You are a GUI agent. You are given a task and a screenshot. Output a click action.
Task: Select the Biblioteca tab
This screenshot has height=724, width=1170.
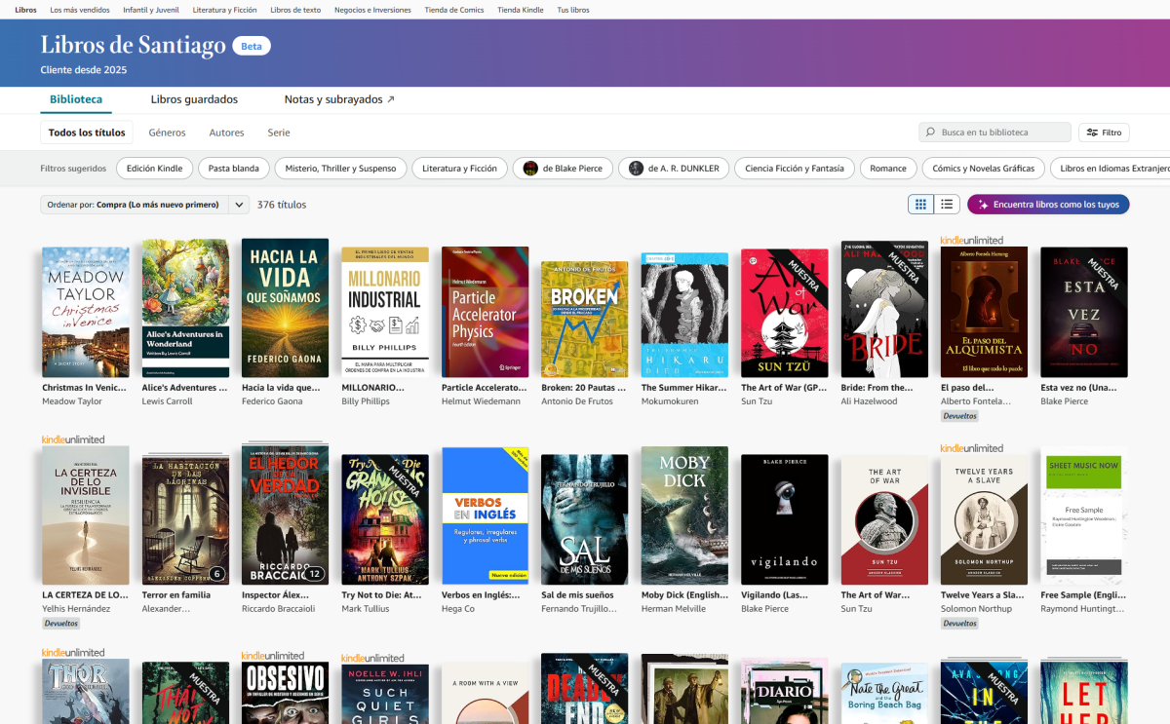[x=76, y=99]
